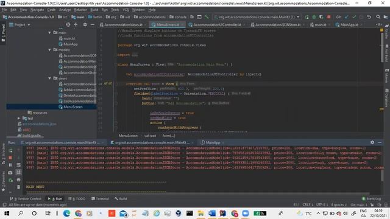The image size is (390, 219).
Task: Select accommodations.json in project tree
Action: pos(37,124)
